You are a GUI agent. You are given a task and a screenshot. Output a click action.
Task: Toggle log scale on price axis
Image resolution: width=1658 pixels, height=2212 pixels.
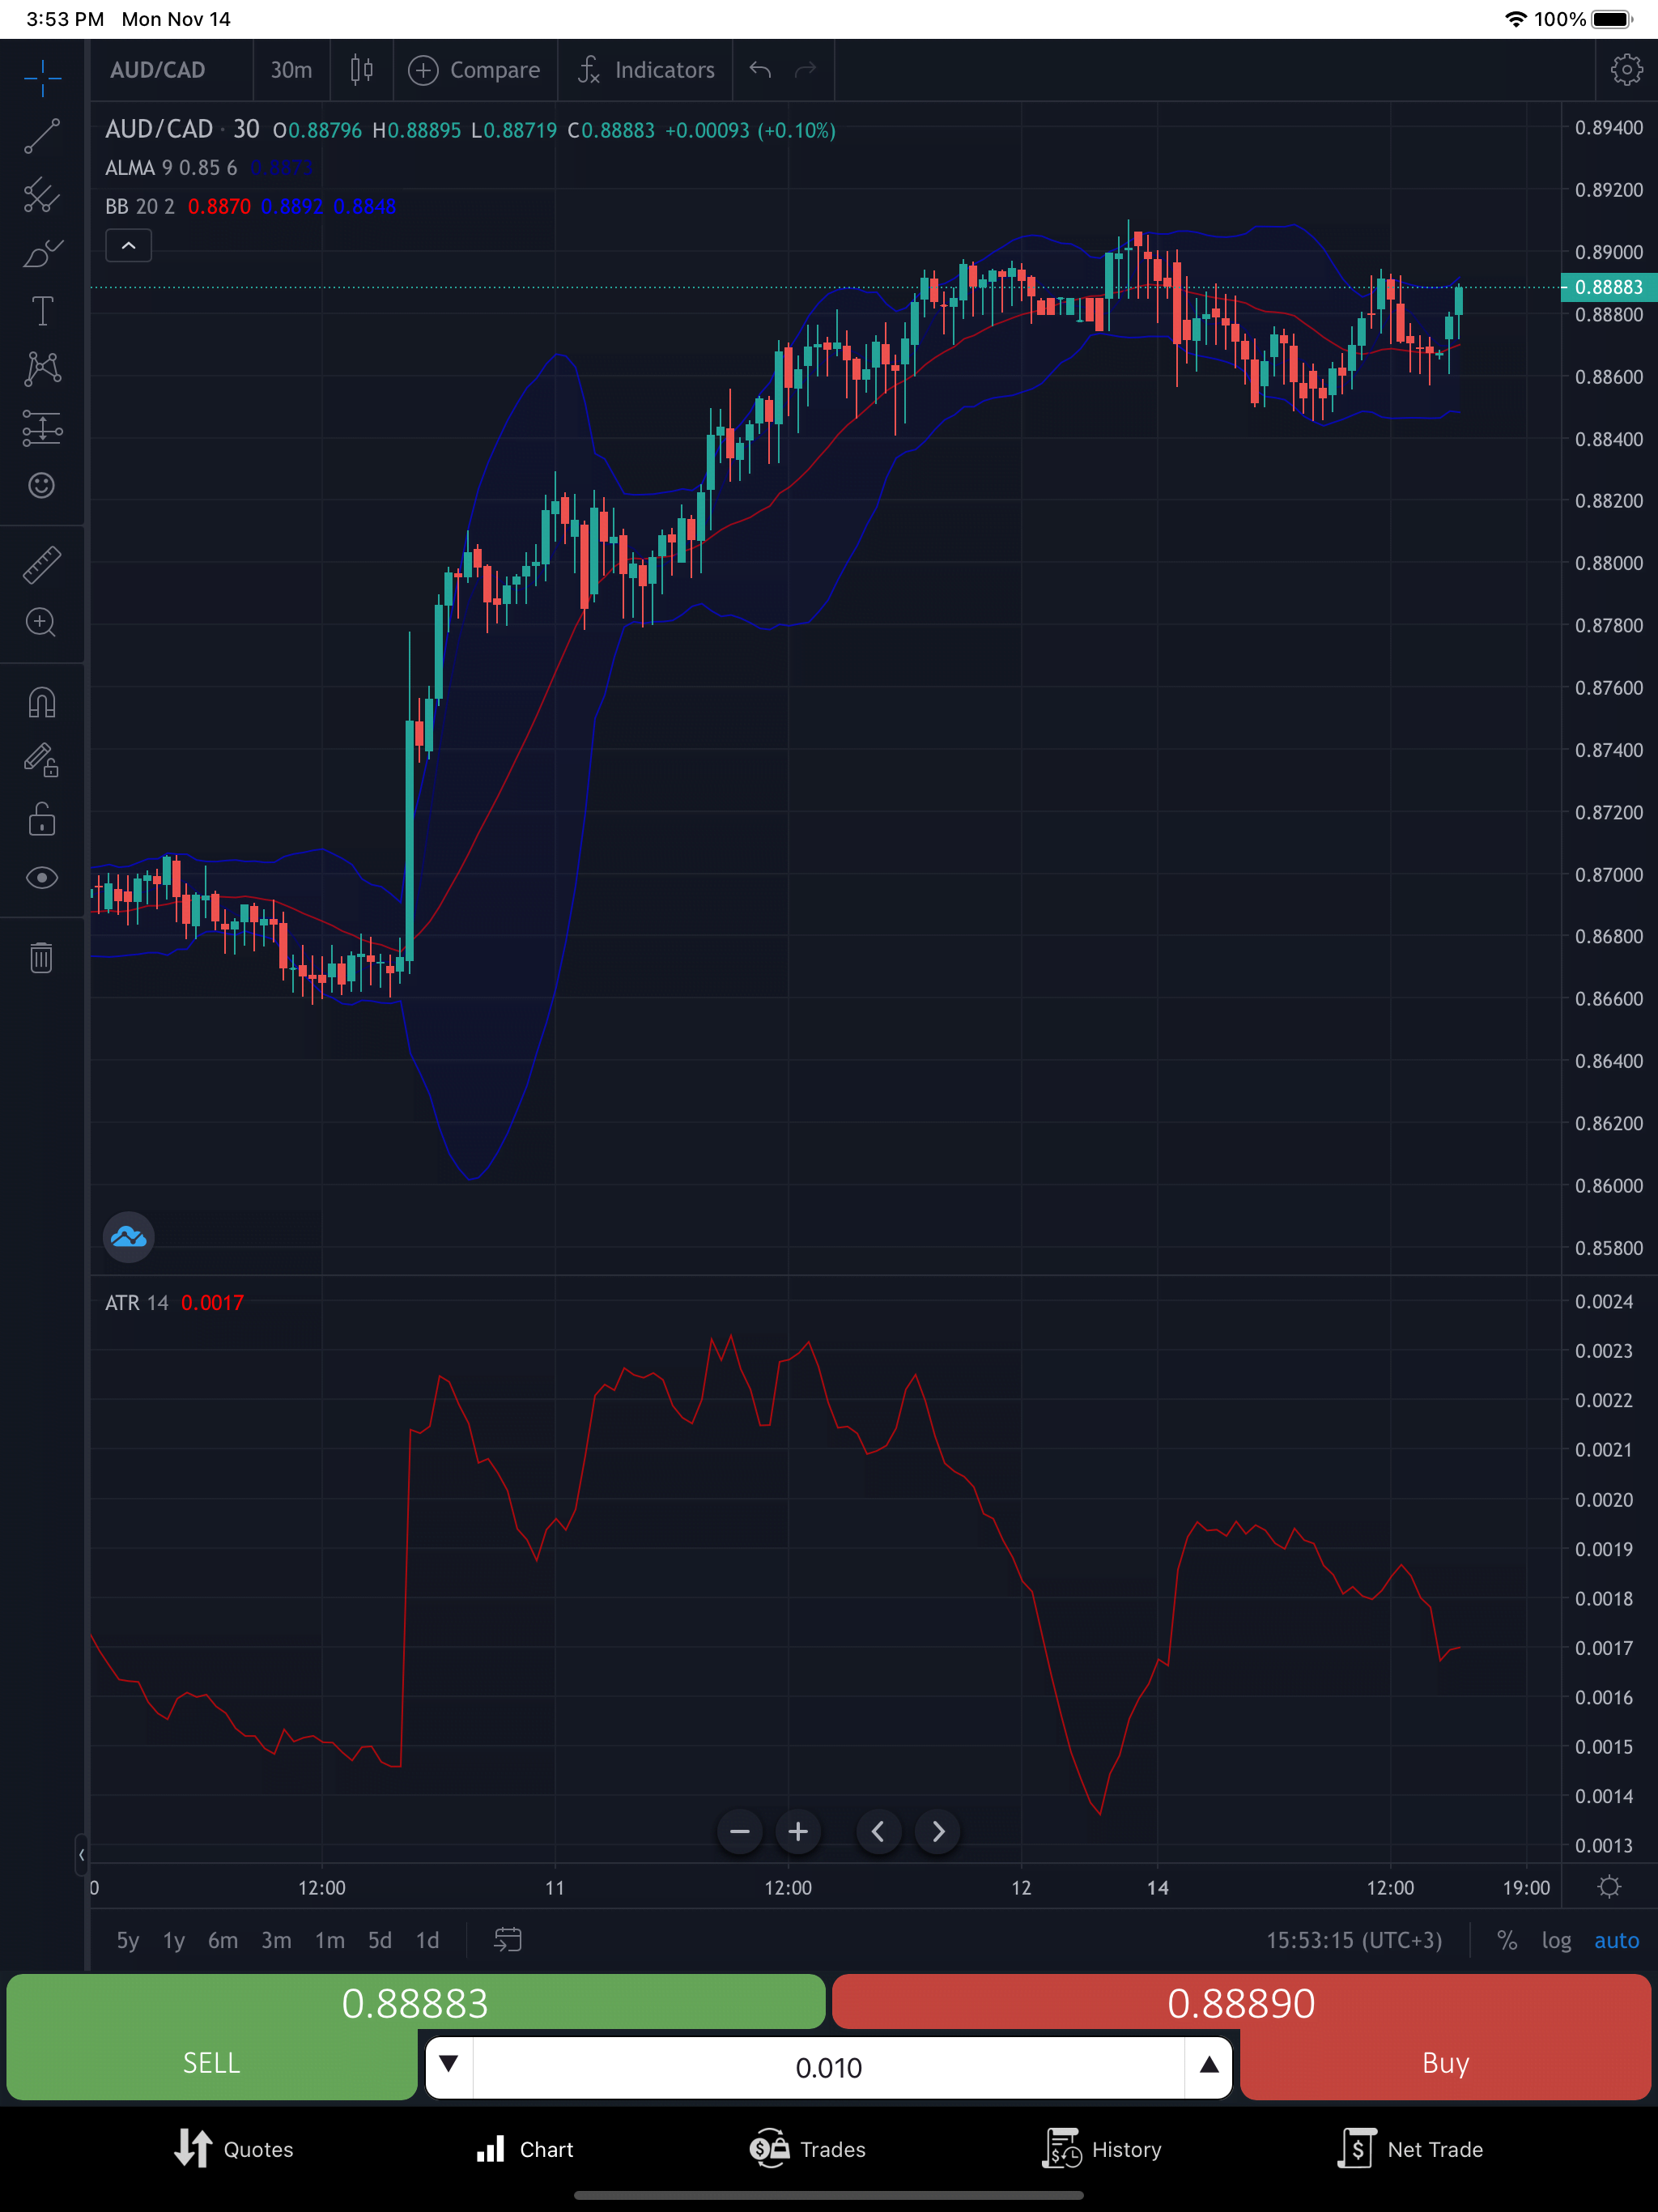click(1555, 1940)
